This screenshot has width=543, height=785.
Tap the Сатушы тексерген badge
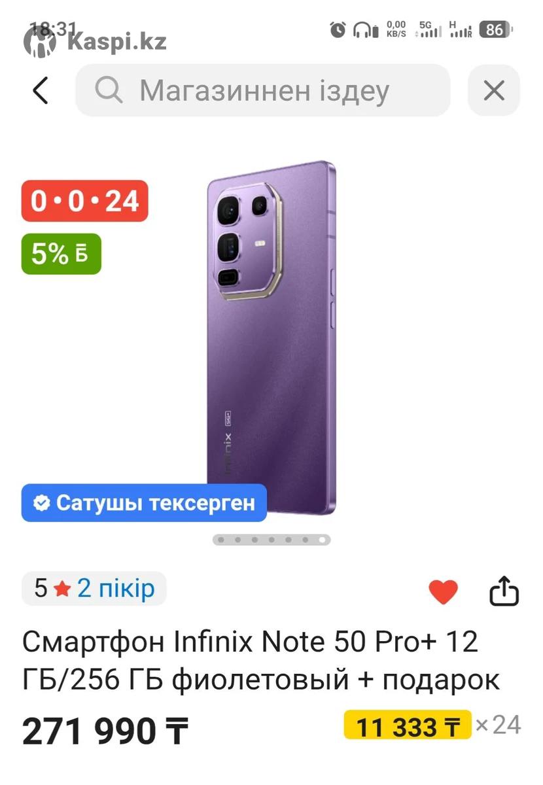144,503
